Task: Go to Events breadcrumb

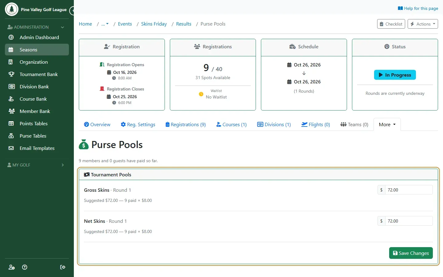Action: [x=125, y=24]
